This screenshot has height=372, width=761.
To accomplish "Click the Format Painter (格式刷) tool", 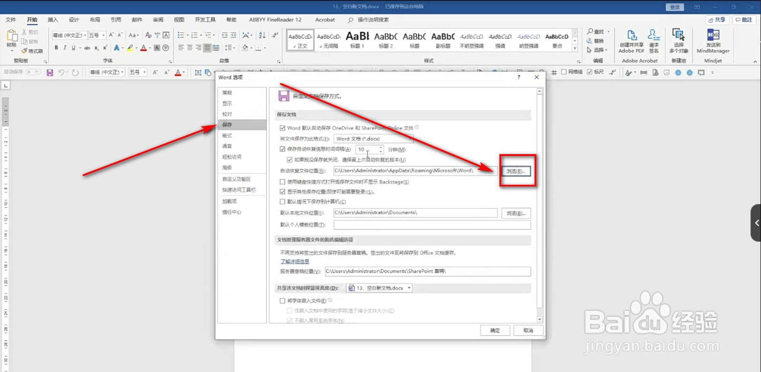I will tap(32, 51).
